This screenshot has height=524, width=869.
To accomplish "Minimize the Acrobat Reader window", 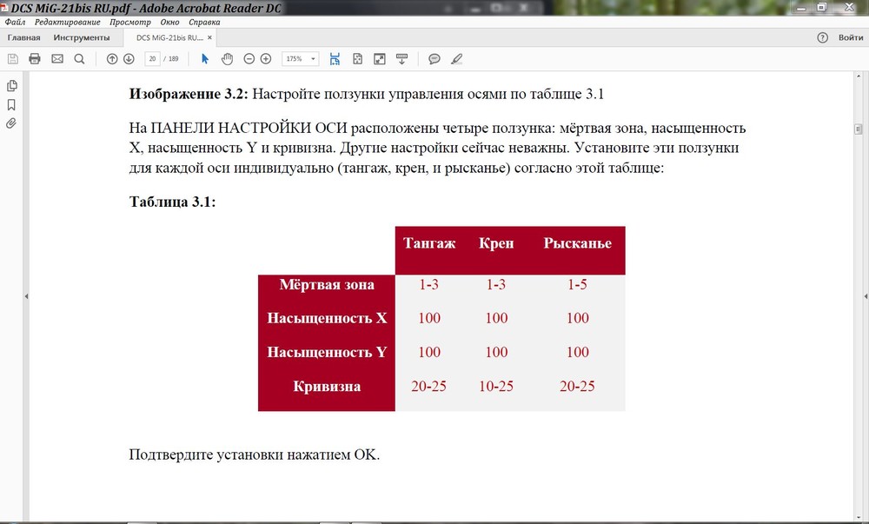I will pyautogui.click(x=801, y=7).
